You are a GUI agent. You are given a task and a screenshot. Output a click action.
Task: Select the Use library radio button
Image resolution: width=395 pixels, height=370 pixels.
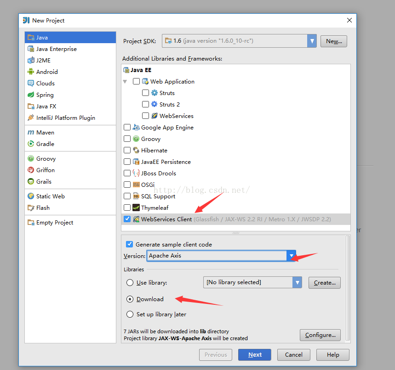tap(130, 283)
